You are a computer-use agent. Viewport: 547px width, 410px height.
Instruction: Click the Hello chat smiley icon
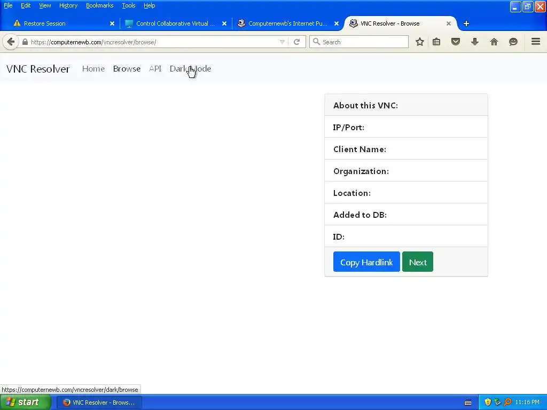click(x=513, y=42)
